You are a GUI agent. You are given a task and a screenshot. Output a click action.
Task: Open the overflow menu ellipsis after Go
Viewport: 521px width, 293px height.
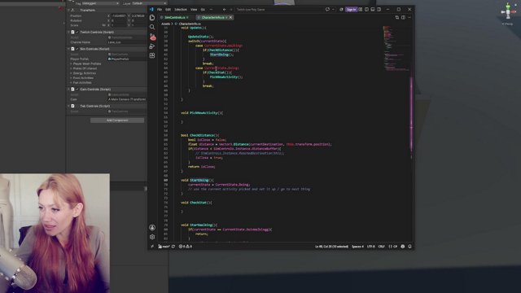[211, 10]
